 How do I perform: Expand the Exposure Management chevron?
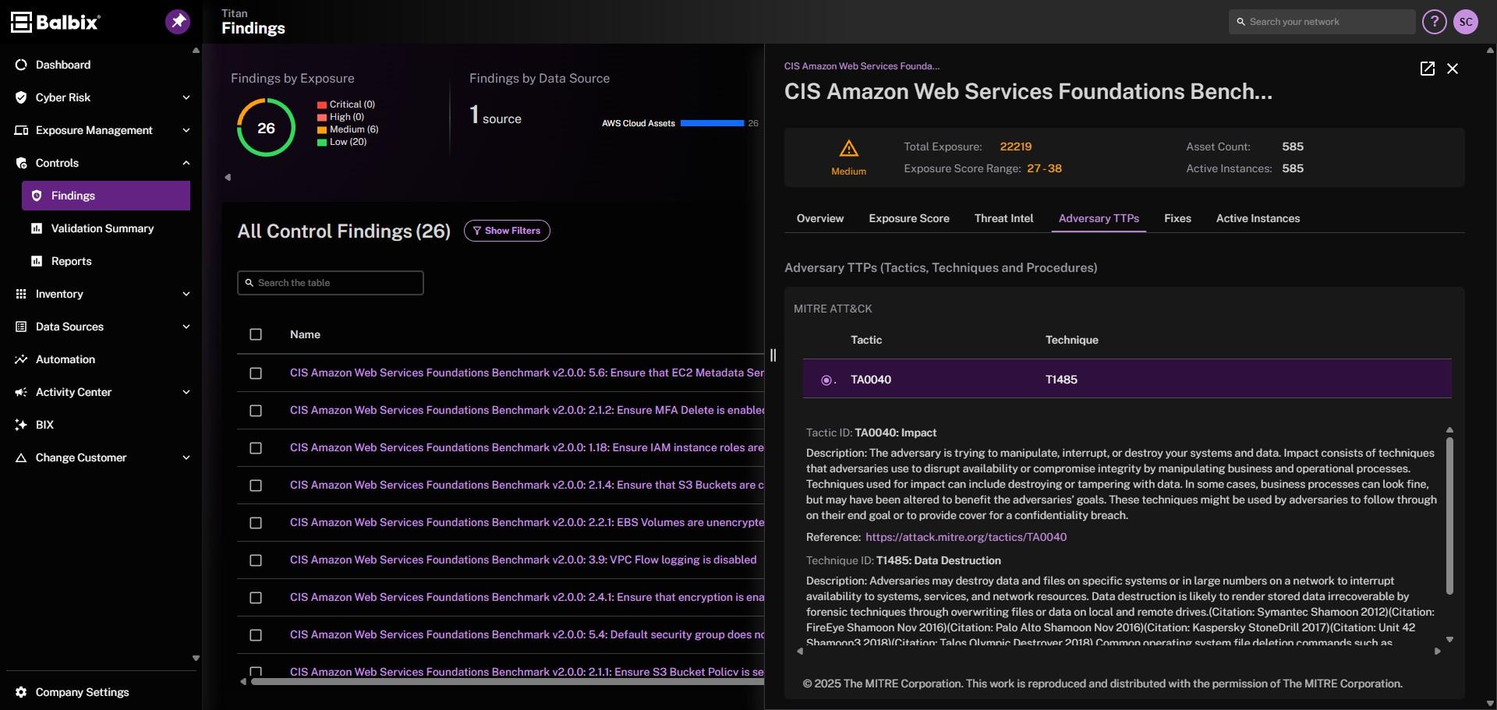(x=186, y=130)
